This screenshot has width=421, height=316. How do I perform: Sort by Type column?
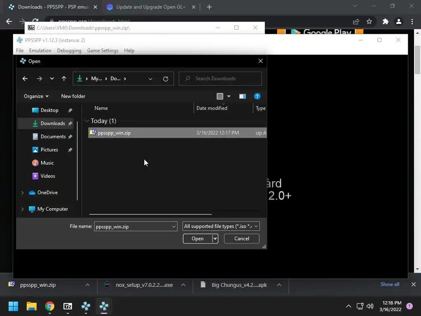coord(260,108)
